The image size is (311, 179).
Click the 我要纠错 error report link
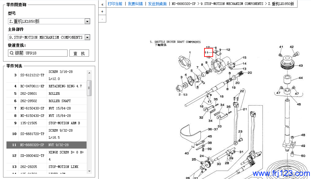tap(135, 4)
